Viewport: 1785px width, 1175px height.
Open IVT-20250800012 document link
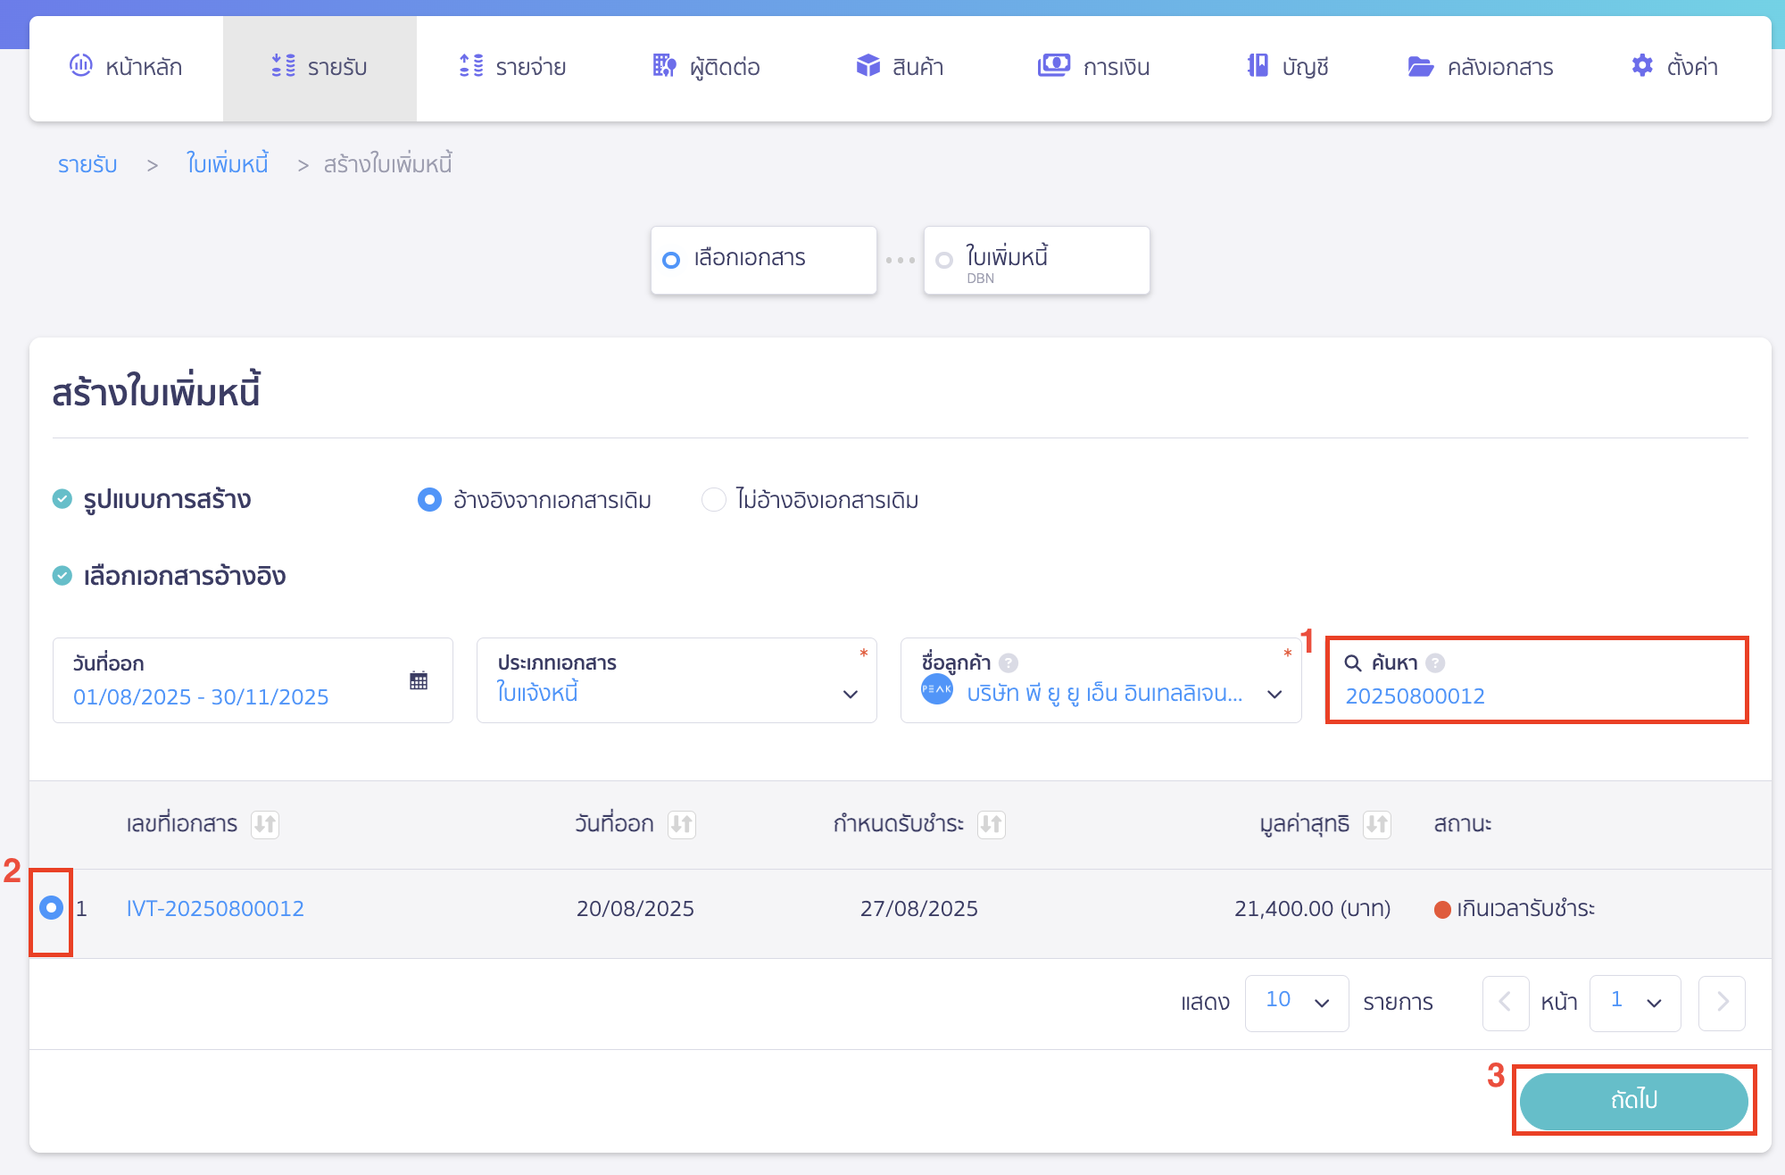(x=215, y=909)
